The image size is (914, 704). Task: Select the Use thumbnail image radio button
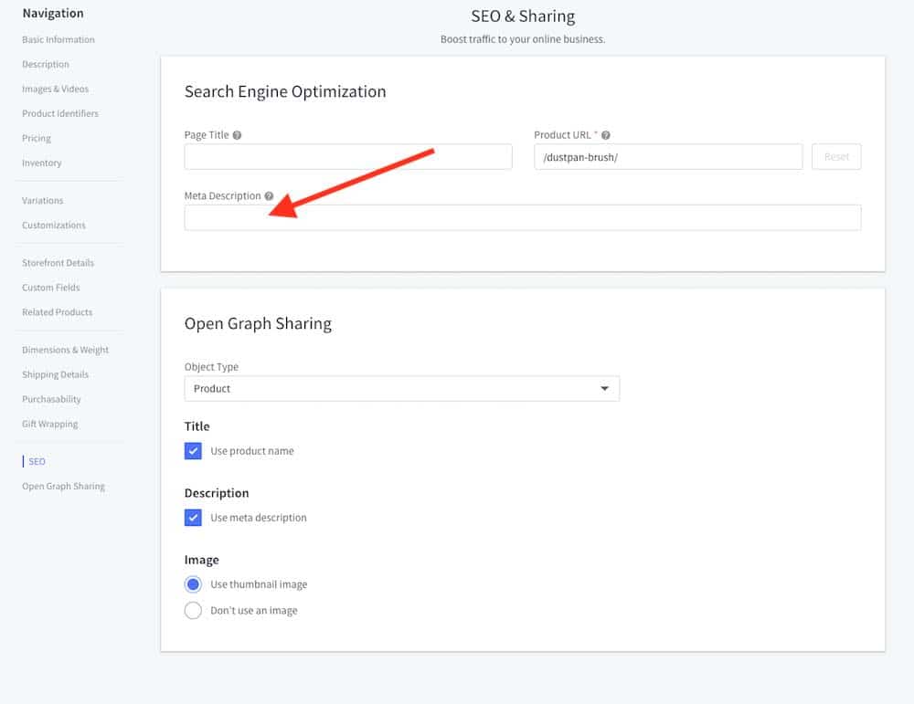point(193,584)
